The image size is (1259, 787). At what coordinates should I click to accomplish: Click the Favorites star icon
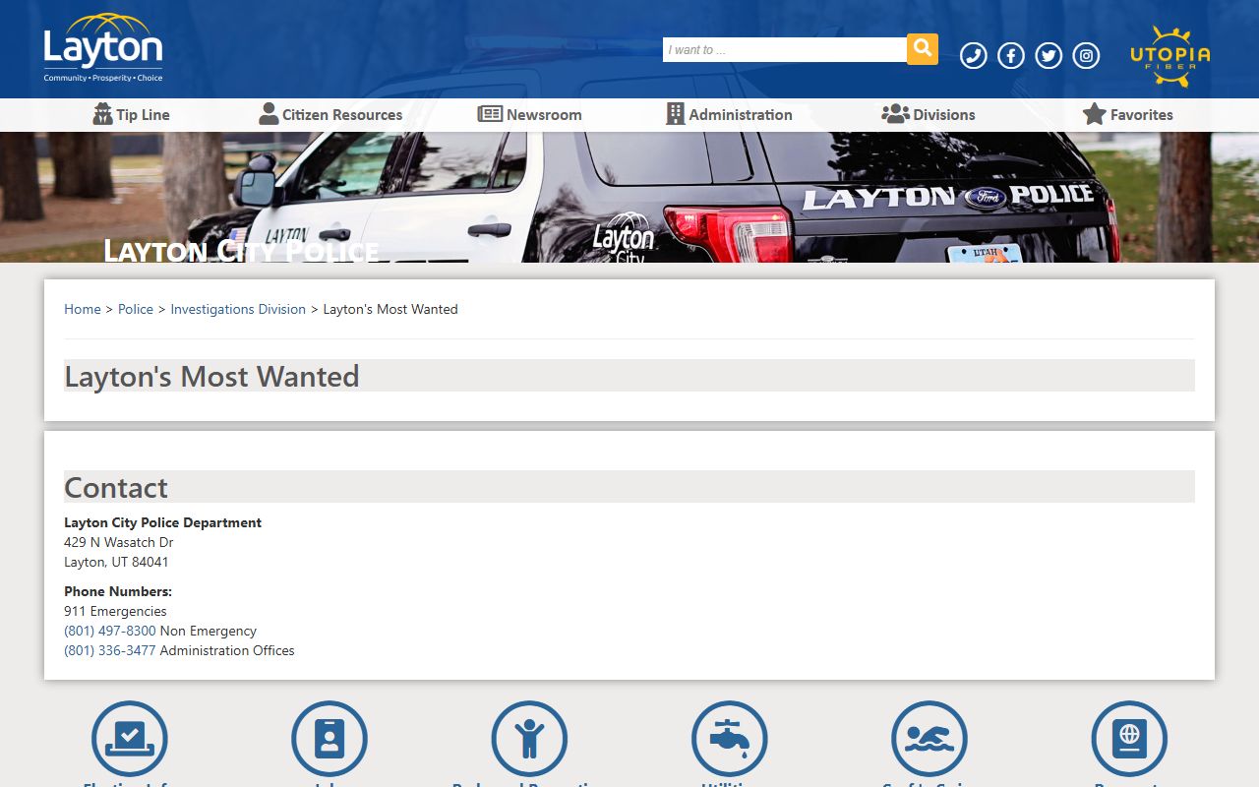[1095, 114]
